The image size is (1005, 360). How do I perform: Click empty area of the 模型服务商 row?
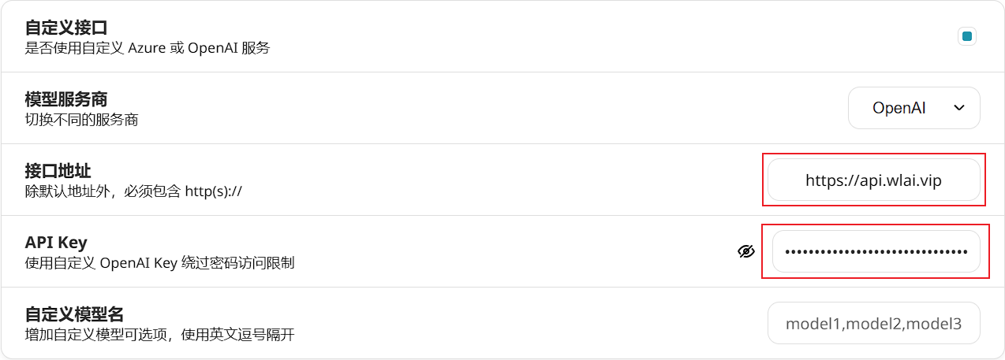[489, 108]
